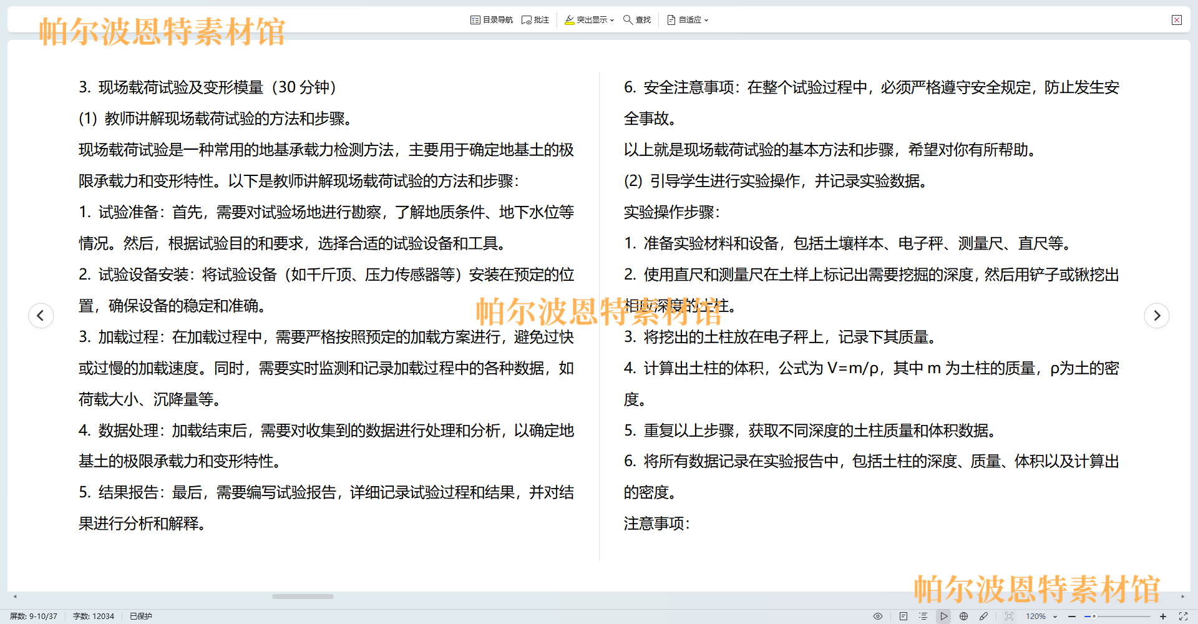Click the 查找 search tool

click(x=637, y=20)
